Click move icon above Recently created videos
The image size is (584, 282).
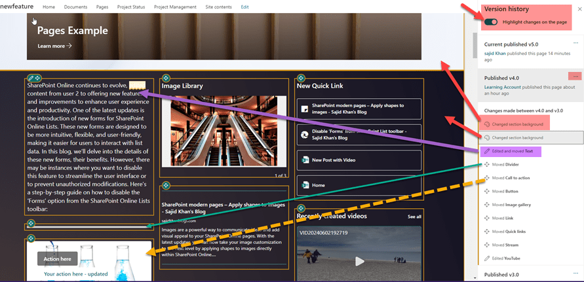coord(301,208)
